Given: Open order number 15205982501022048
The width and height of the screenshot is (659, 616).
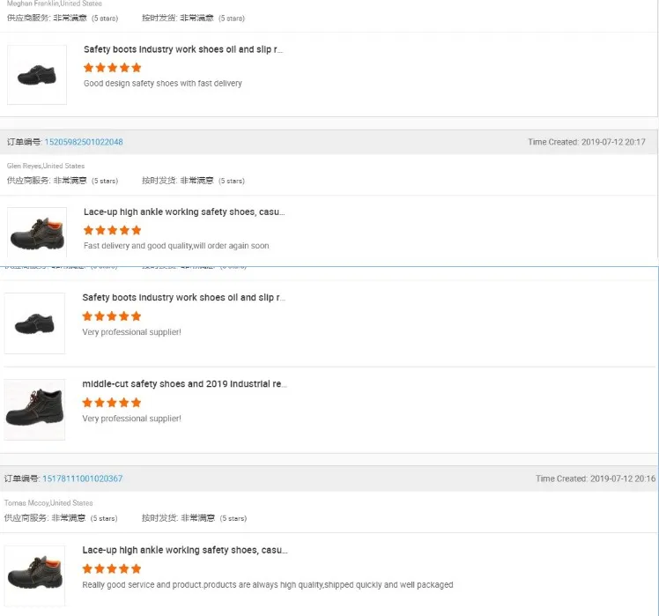Looking at the screenshot, I should click(84, 142).
